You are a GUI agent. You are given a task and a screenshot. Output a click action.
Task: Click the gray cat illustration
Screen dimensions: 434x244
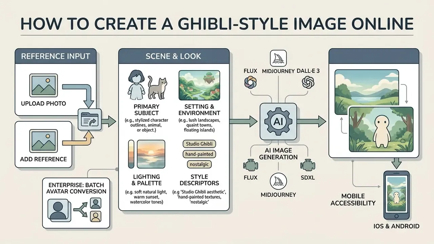pos(157,87)
